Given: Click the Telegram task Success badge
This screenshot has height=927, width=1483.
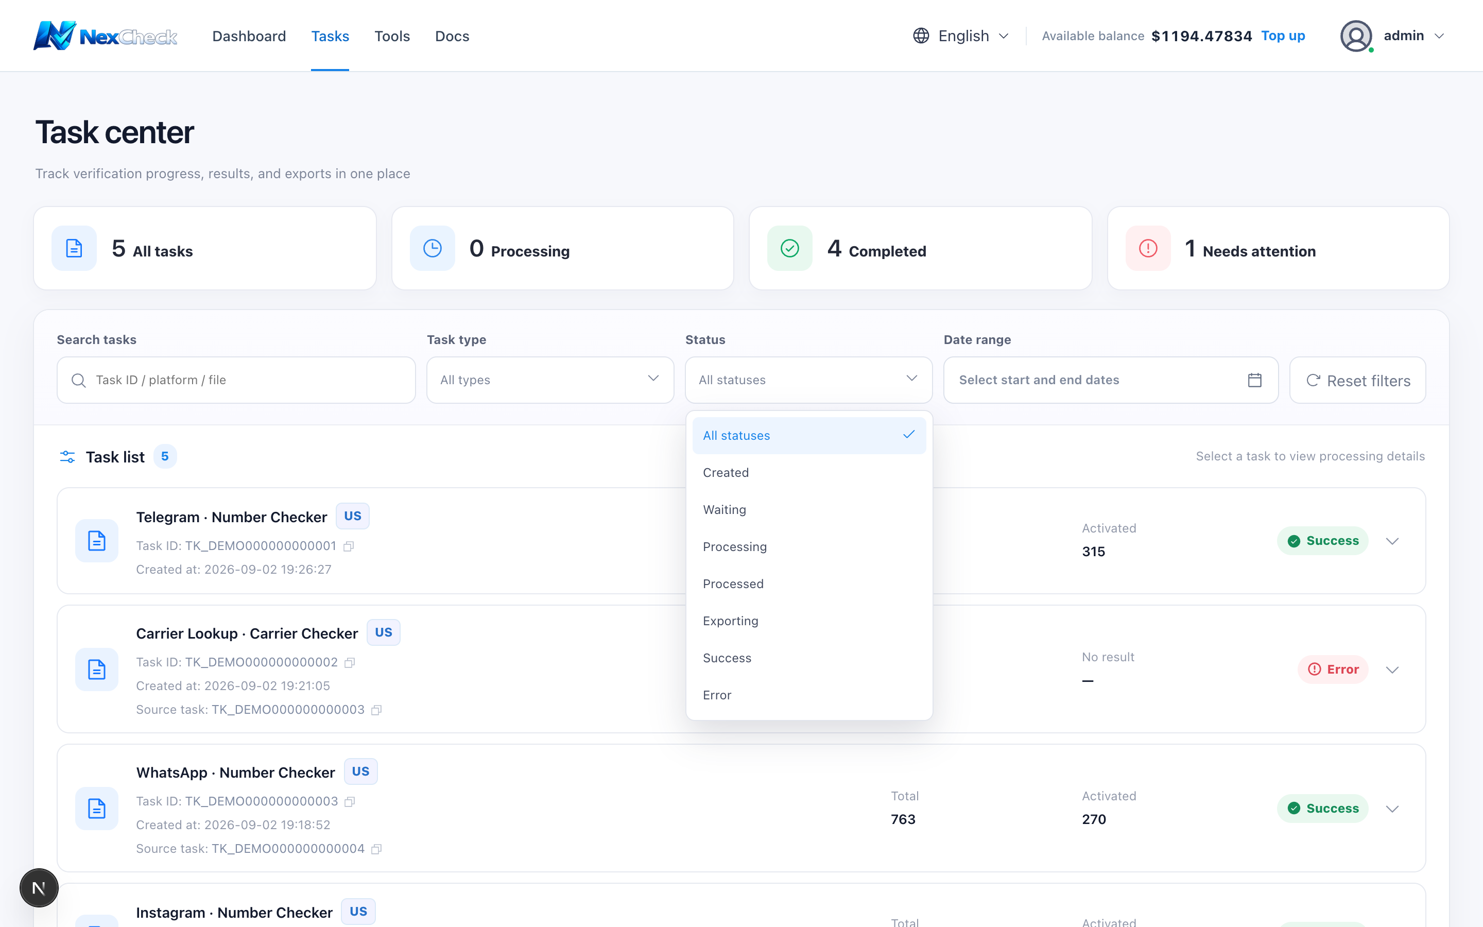Looking at the screenshot, I should pyautogui.click(x=1322, y=541).
